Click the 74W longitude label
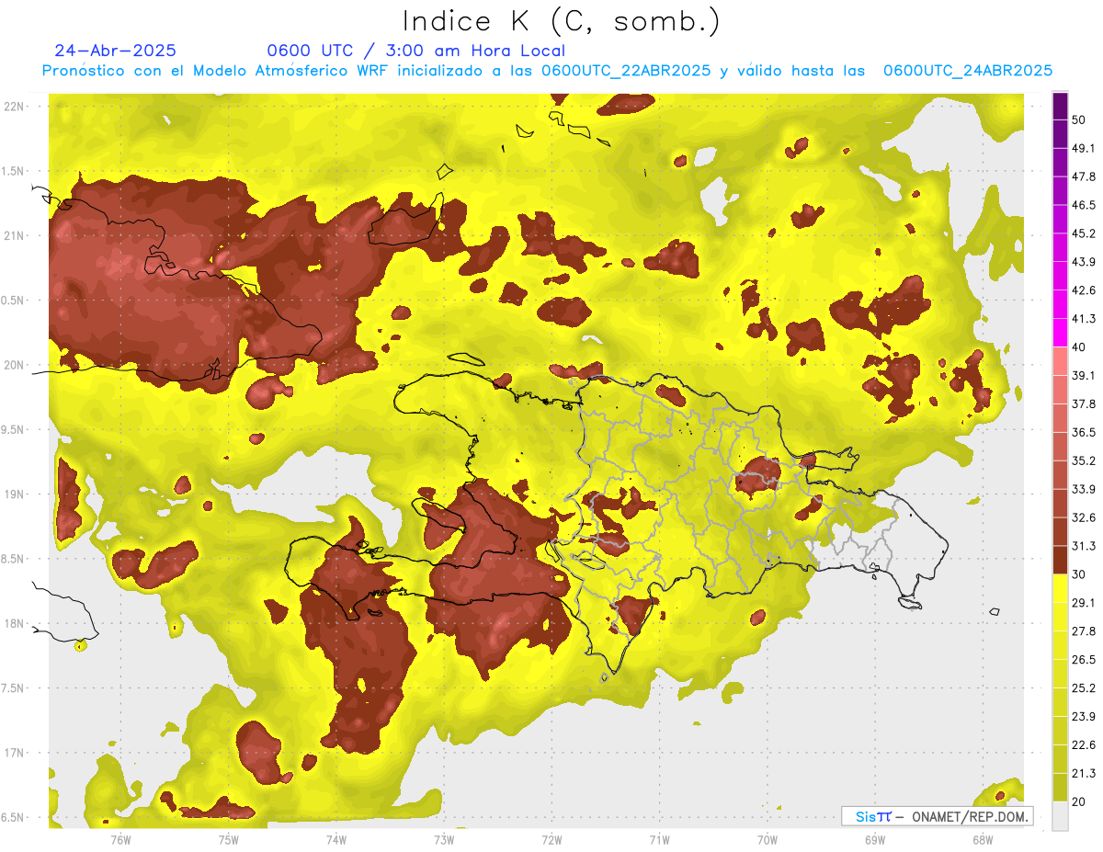 point(335,839)
